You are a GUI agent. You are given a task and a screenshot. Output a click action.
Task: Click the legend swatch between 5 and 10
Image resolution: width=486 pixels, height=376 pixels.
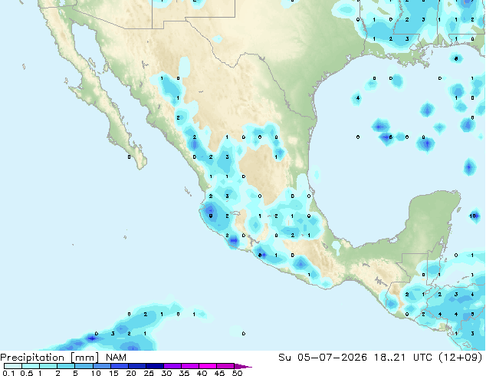pyautogui.click(x=84, y=366)
